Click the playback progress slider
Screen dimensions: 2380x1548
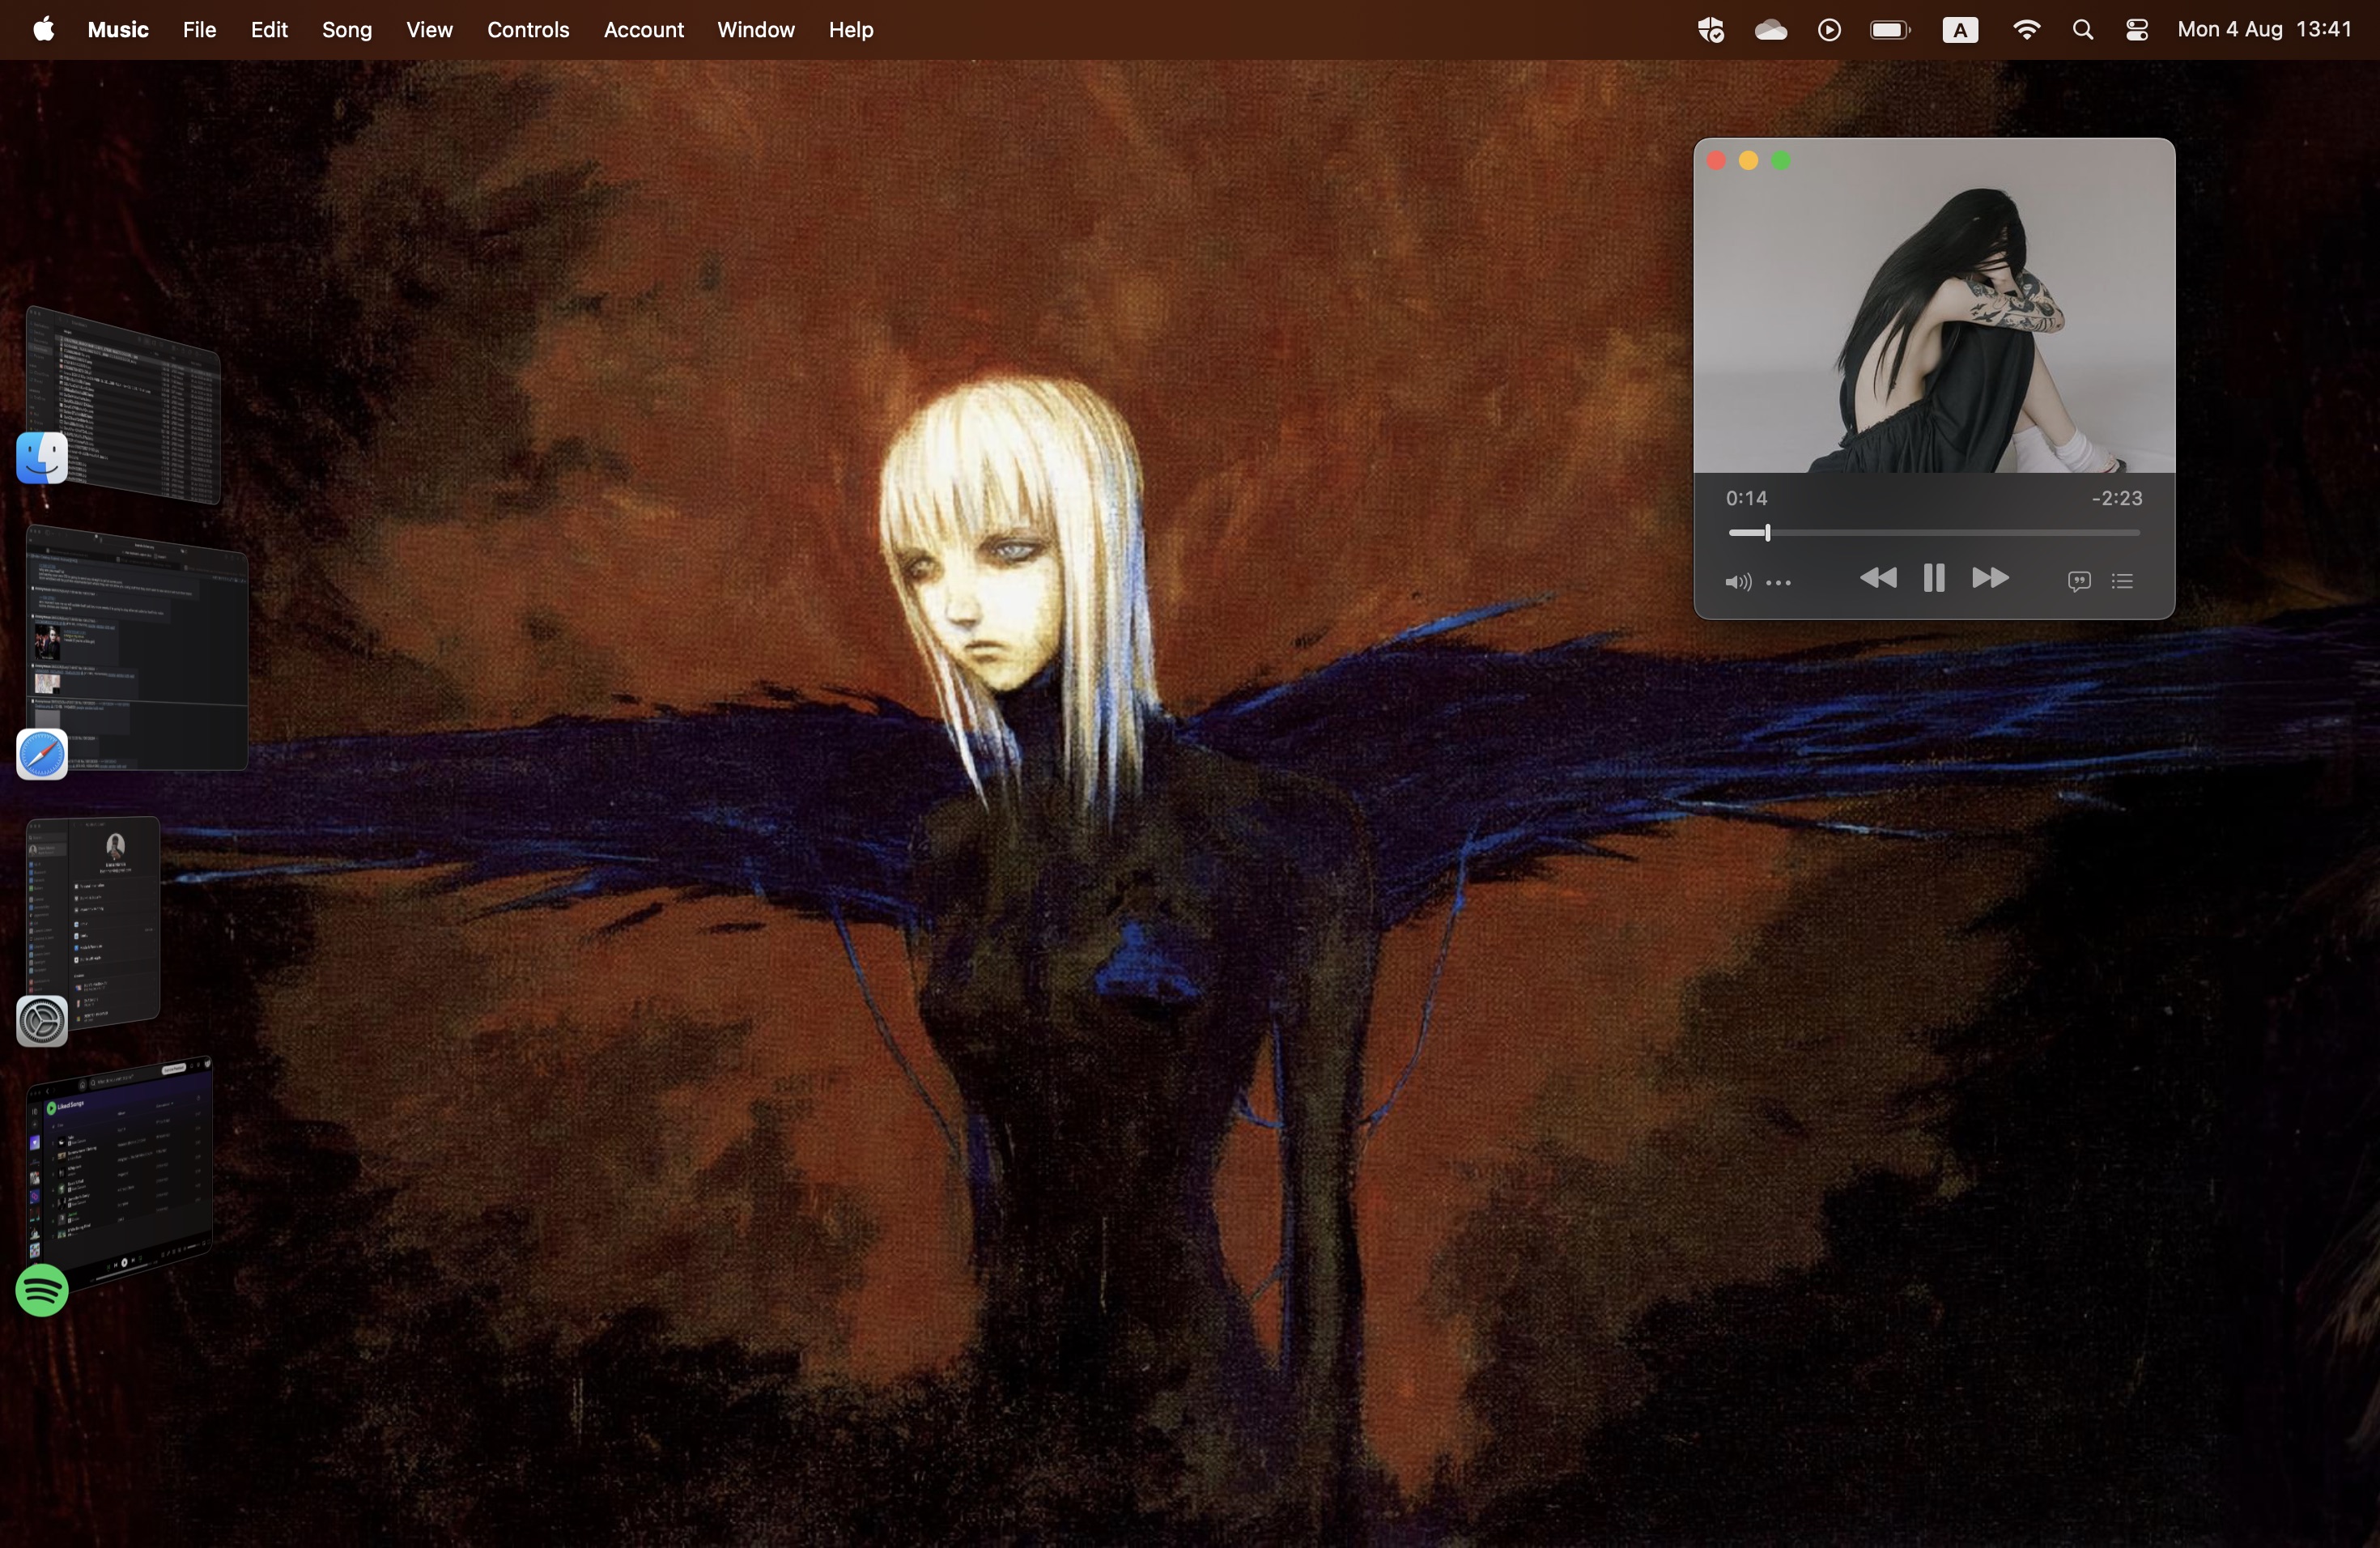coord(1933,533)
